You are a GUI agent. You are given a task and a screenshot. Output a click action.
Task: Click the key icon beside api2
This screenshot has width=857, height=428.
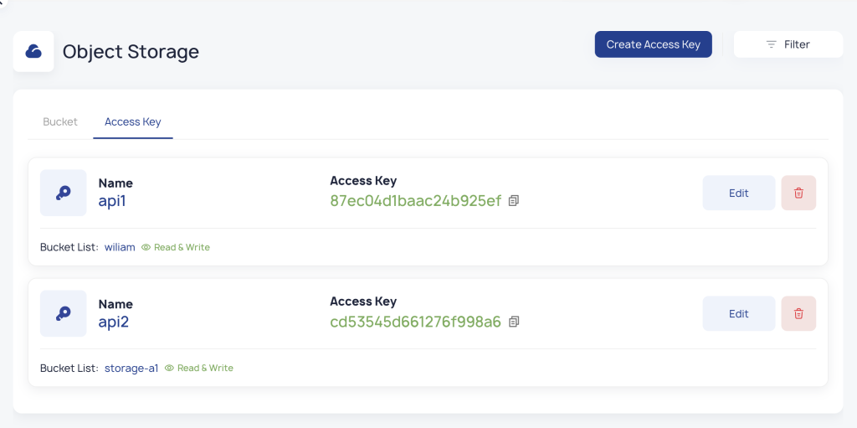[x=64, y=313]
